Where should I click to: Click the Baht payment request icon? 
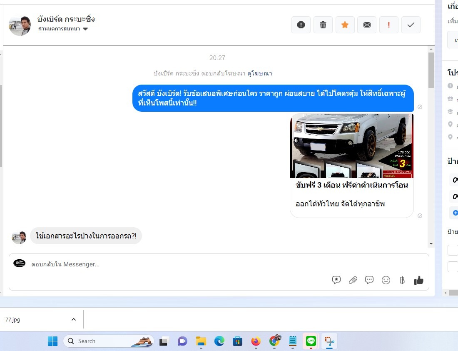[x=402, y=280]
